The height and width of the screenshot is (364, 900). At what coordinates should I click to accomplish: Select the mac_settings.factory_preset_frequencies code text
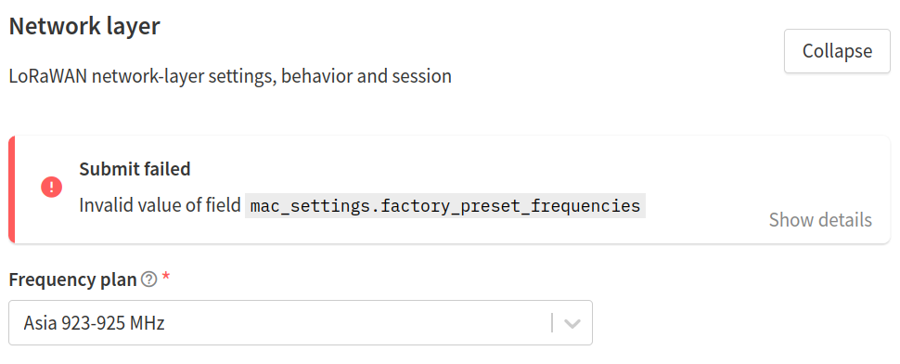(445, 205)
